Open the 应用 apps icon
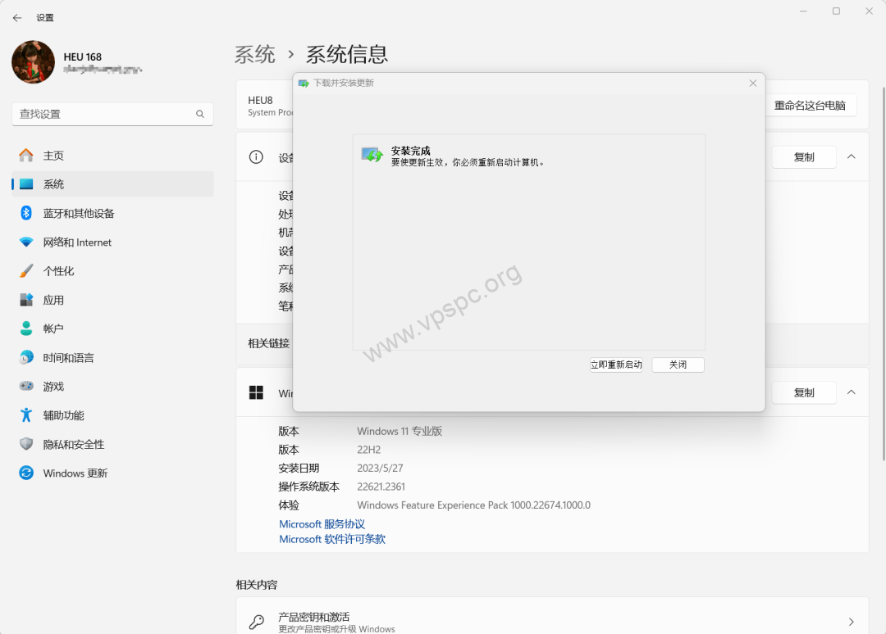Image resolution: width=886 pixels, height=634 pixels. (x=26, y=300)
